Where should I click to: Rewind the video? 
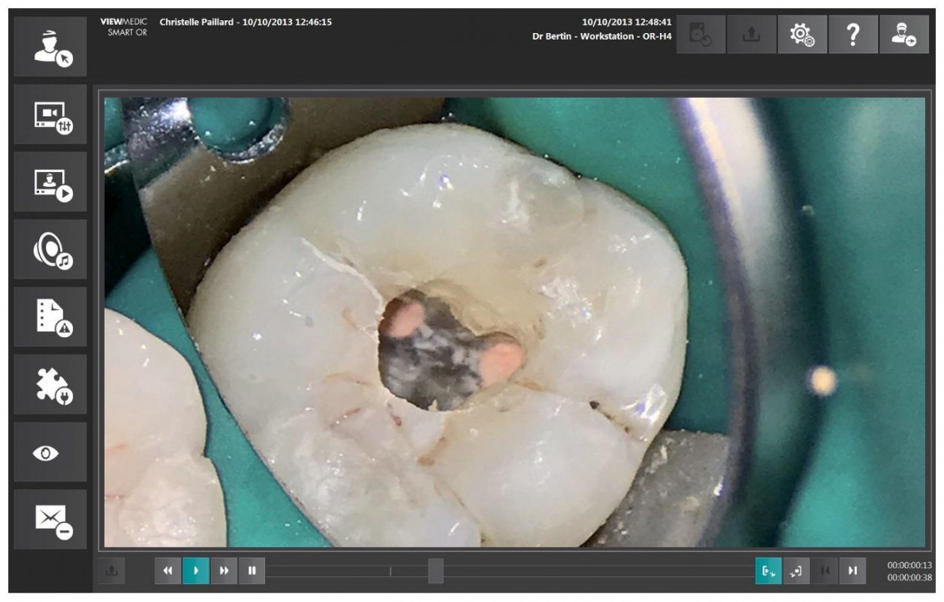point(168,571)
